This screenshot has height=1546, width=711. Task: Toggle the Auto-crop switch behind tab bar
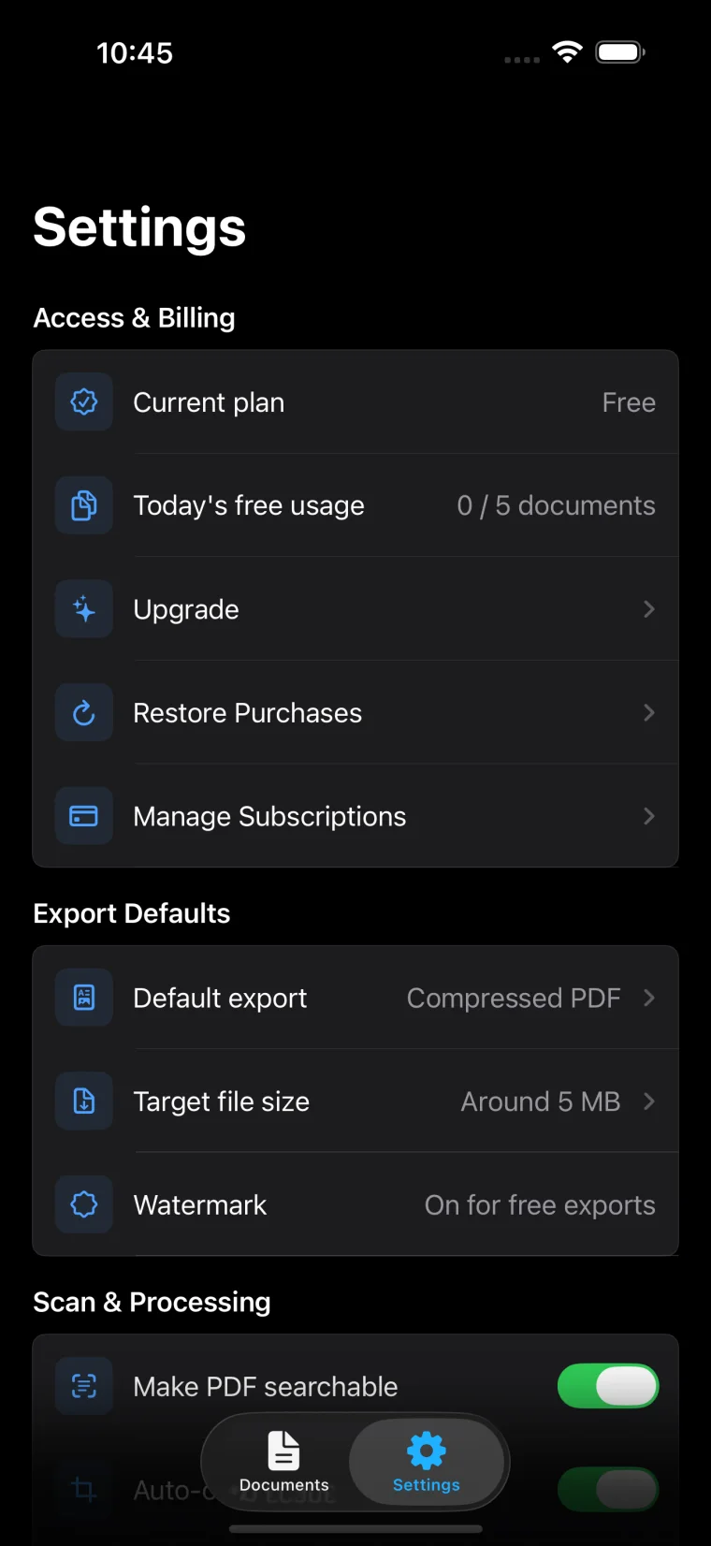(608, 1489)
